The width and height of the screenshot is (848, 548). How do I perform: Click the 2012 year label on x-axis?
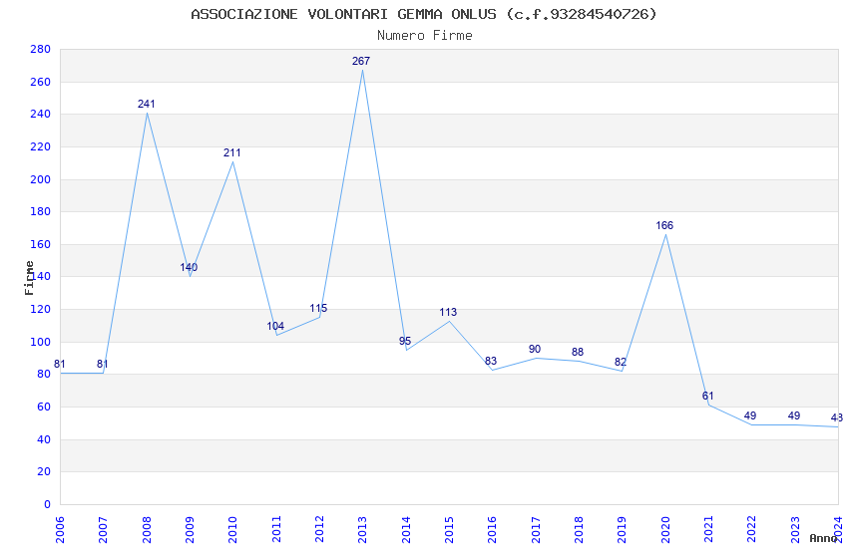pyautogui.click(x=319, y=530)
